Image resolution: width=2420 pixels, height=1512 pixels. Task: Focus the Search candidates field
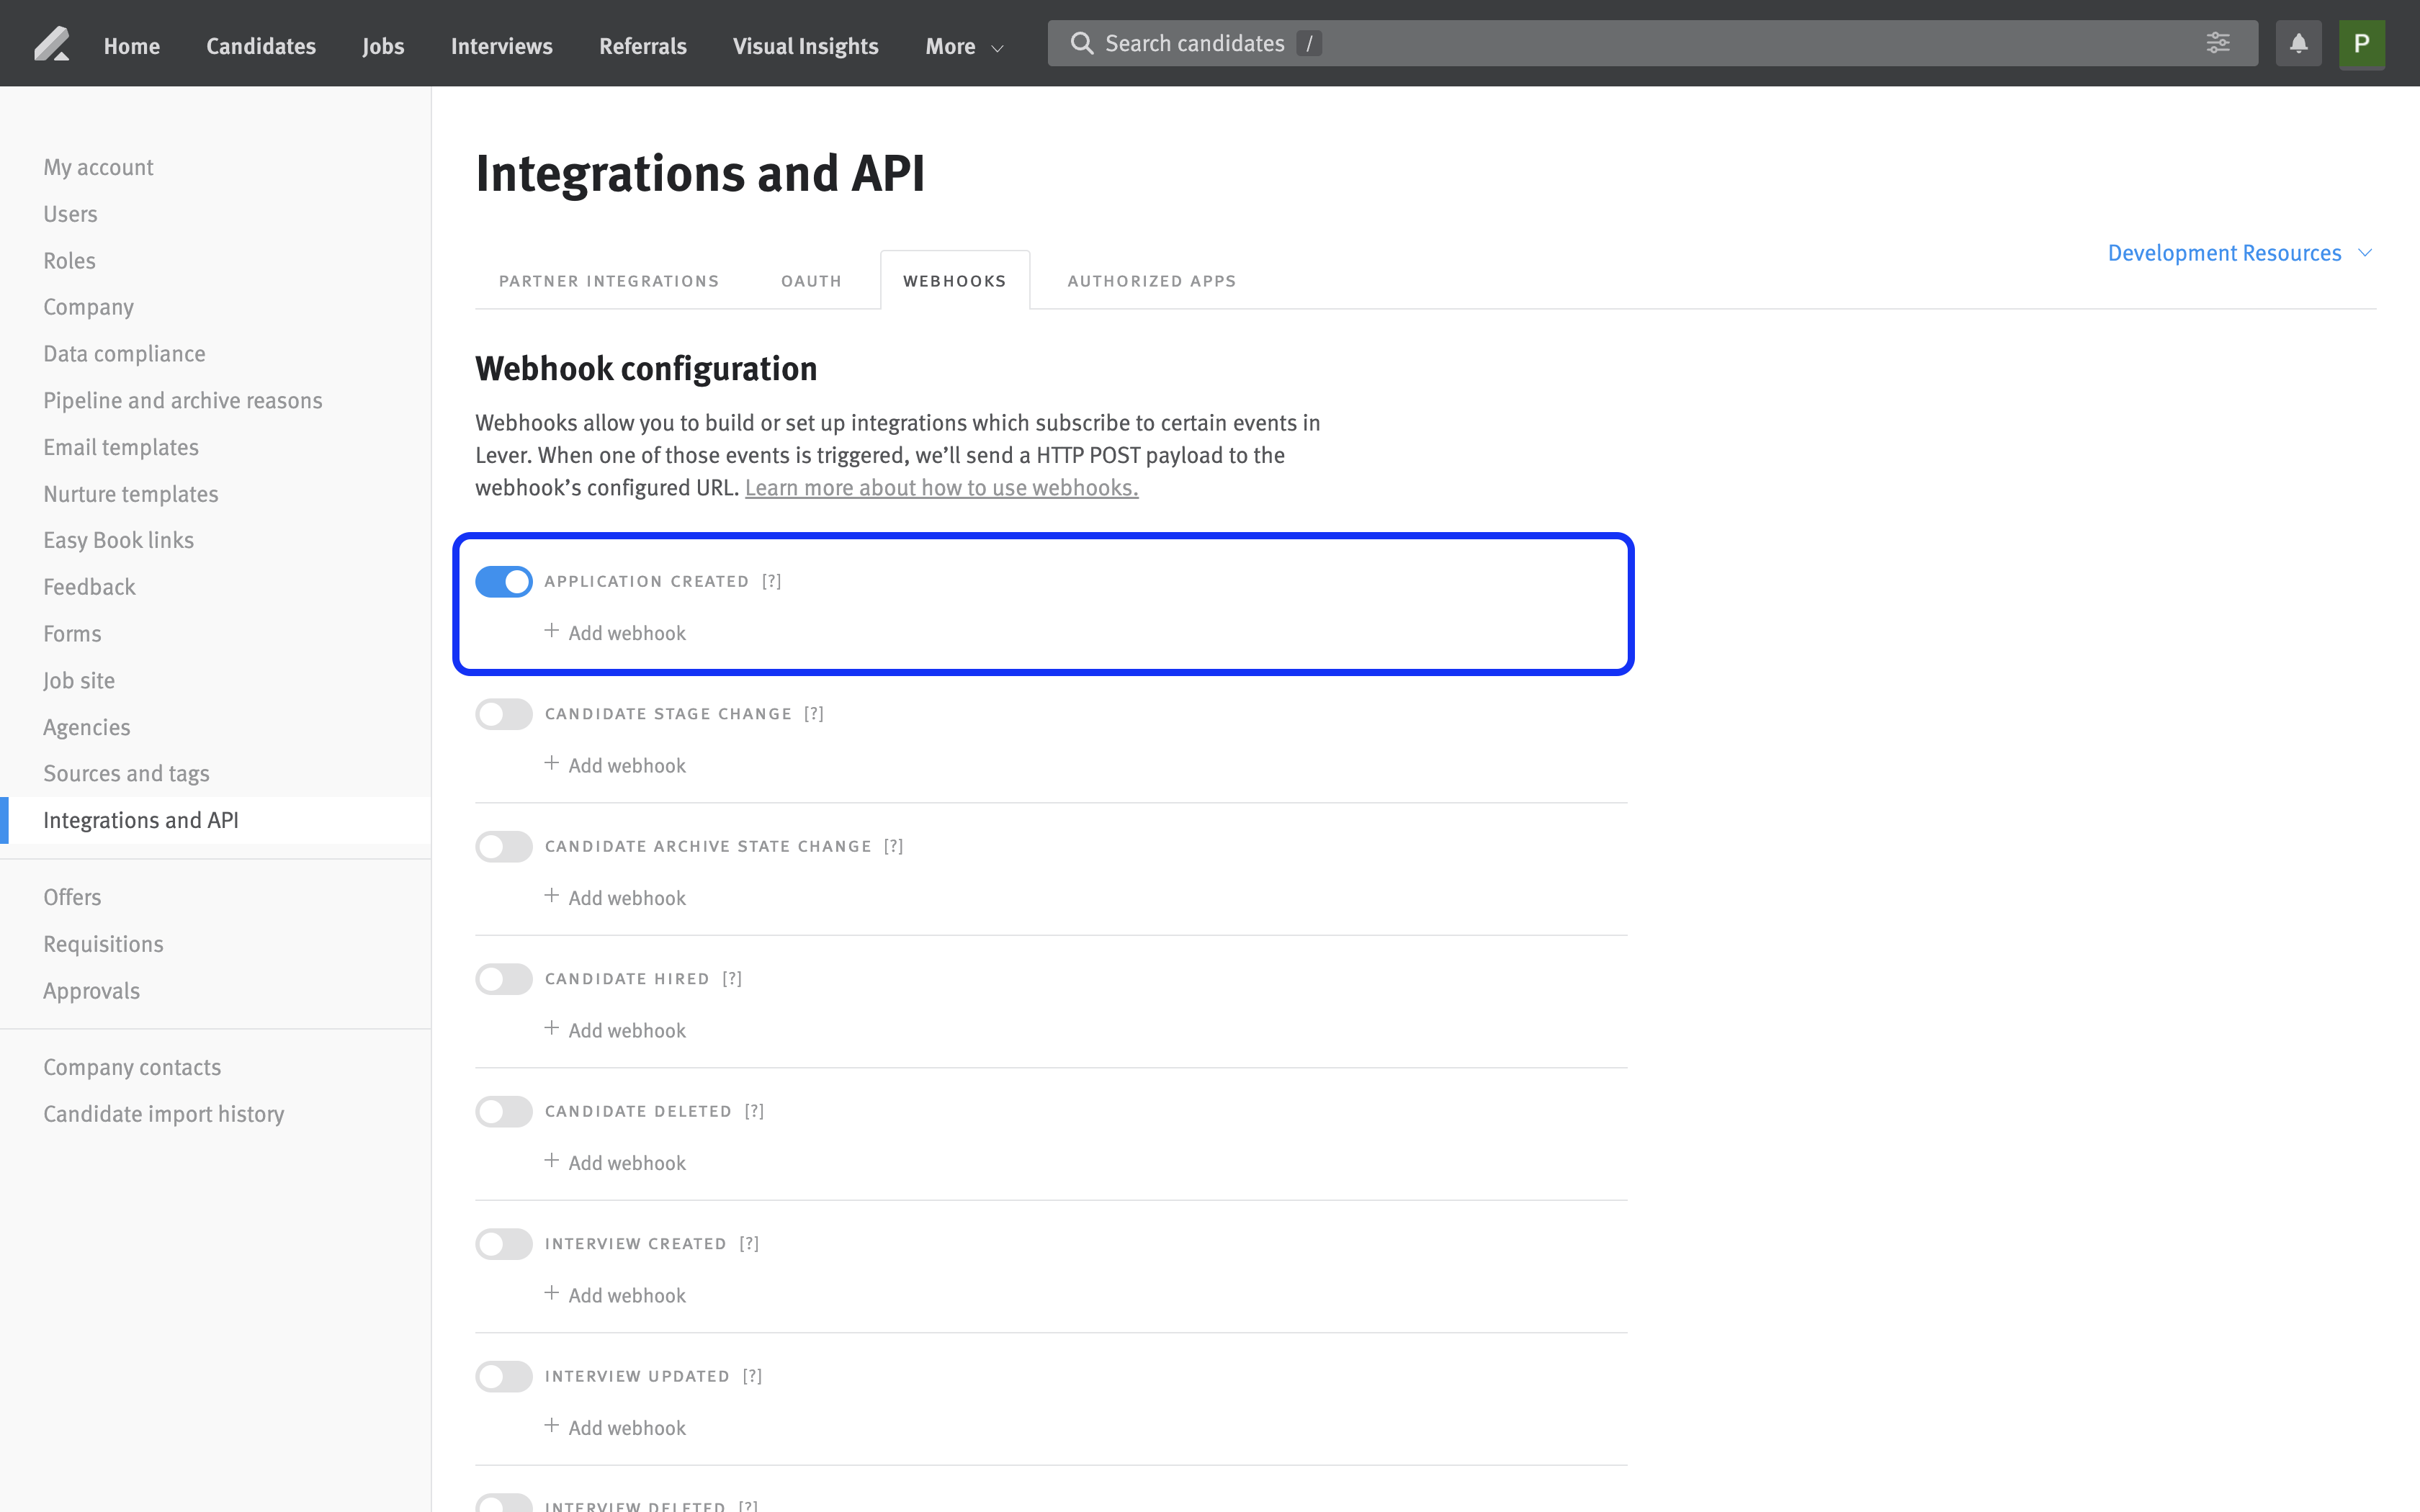coord(1600,44)
